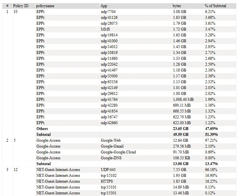Select the Google-Google.Cloud cell
Screen dimensions: 242x196
point(118,152)
